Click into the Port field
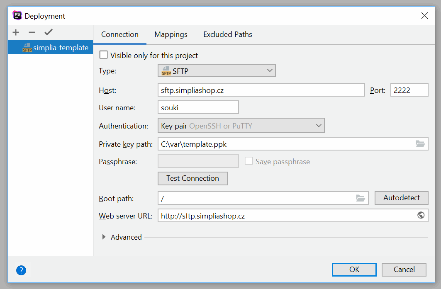 409,90
